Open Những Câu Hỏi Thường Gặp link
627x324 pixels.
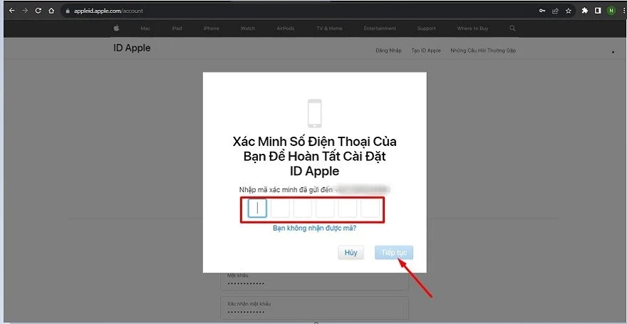click(483, 51)
